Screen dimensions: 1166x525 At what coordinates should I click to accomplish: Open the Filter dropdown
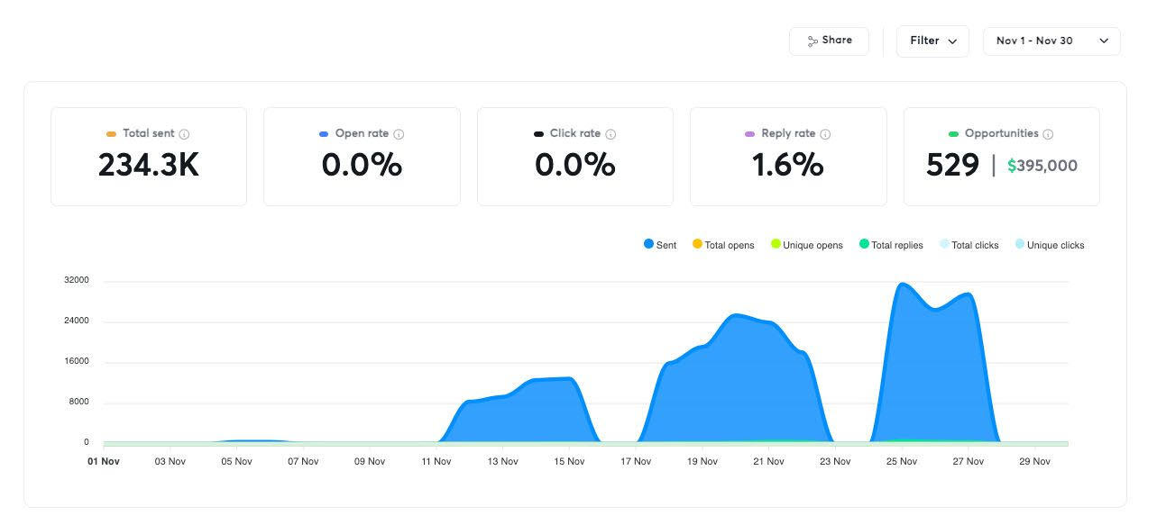pos(932,41)
